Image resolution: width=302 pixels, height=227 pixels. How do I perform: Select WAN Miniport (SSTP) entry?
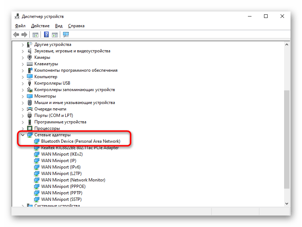click(62, 199)
